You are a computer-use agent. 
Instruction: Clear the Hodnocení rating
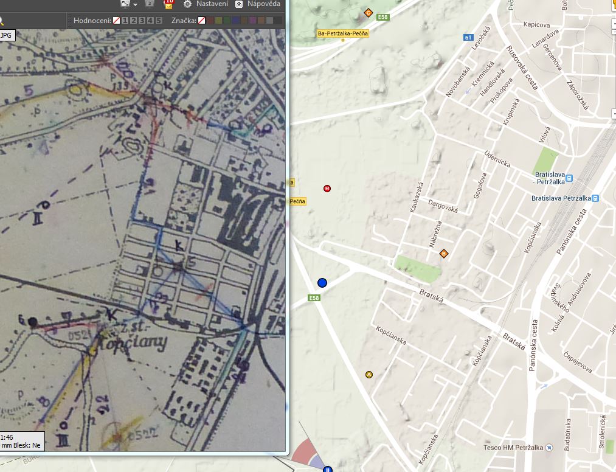(116, 21)
